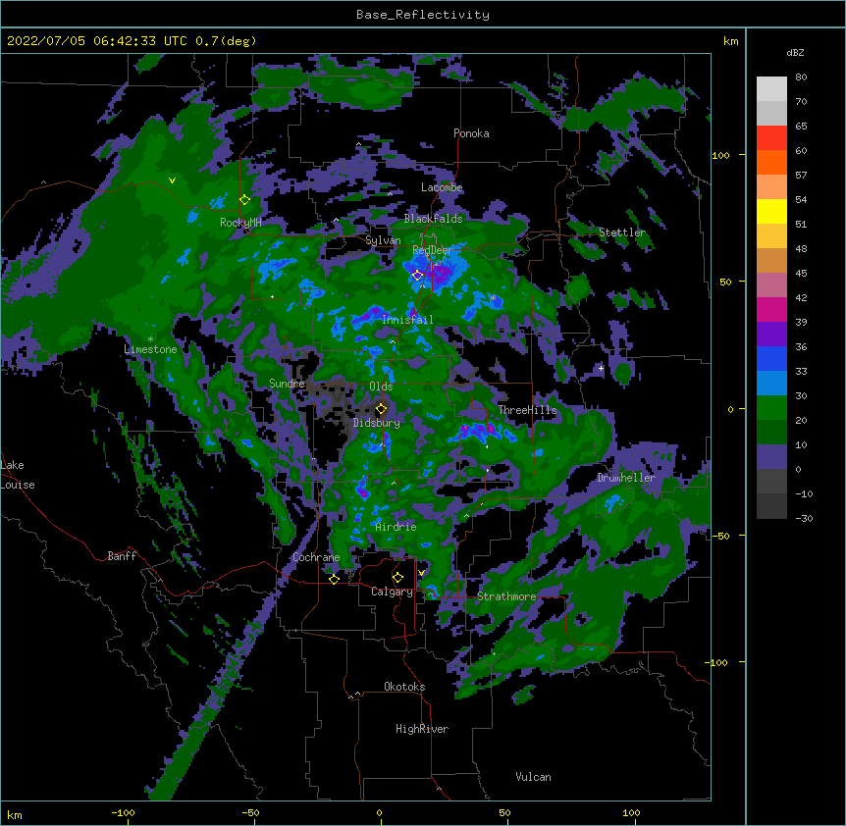
Task: Click the Cochrane label
Action: point(316,557)
